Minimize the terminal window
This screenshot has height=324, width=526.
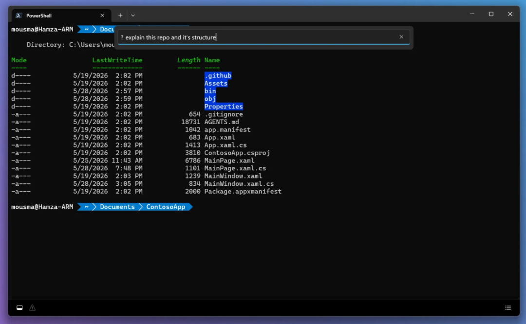472,14
